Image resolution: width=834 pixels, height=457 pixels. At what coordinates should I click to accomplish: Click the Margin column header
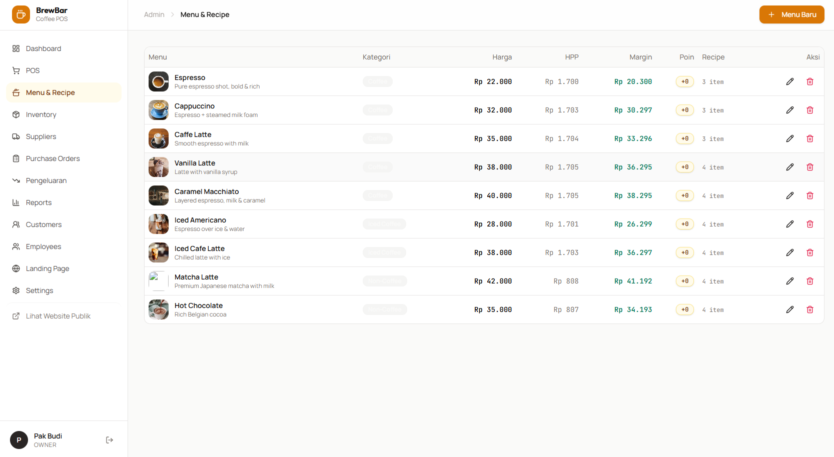click(641, 57)
